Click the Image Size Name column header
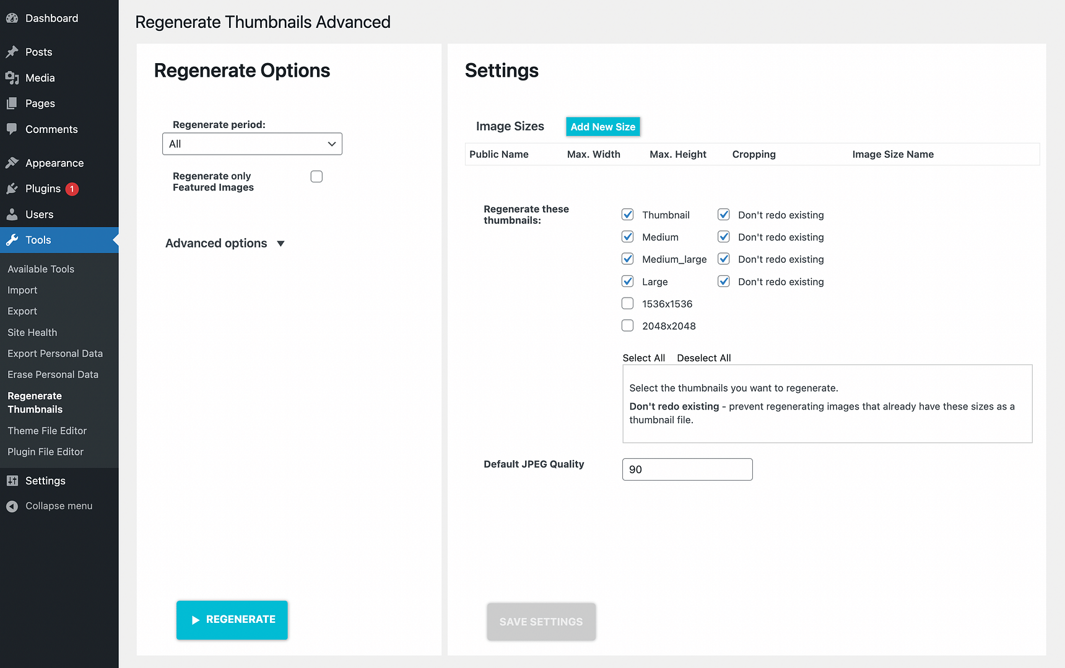Image resolution: width=1065 pixels, height=668 pixels. [x=893, y=155]
